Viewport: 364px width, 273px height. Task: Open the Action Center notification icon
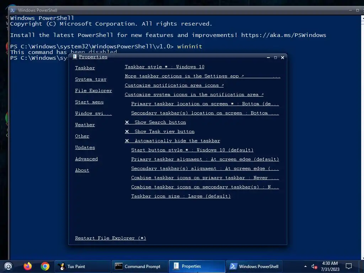point(349,266)
